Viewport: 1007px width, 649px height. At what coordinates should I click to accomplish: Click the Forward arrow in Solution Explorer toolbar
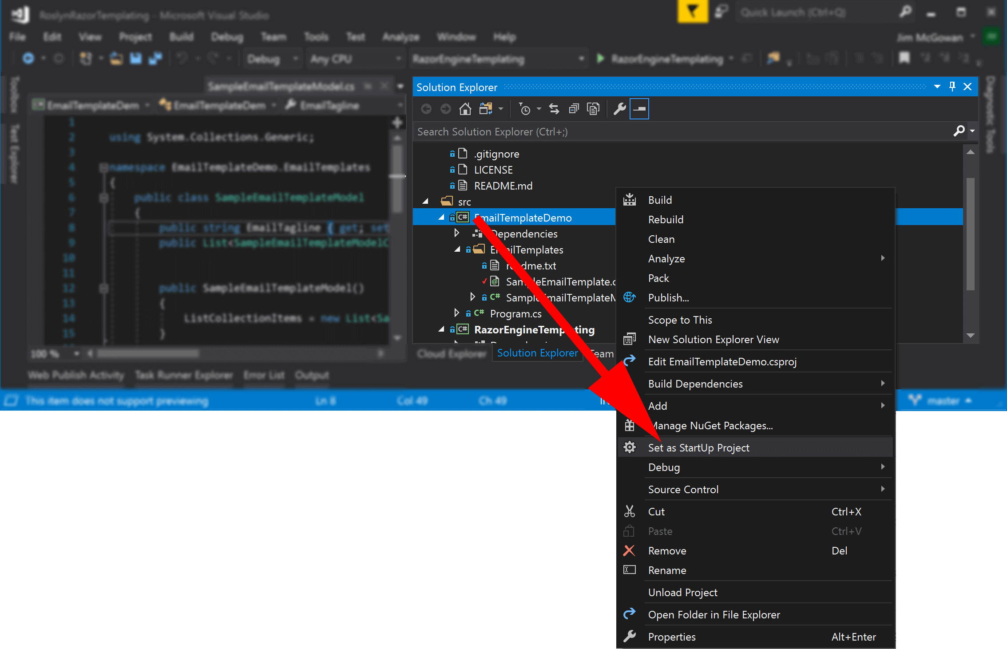coord(446,109)
